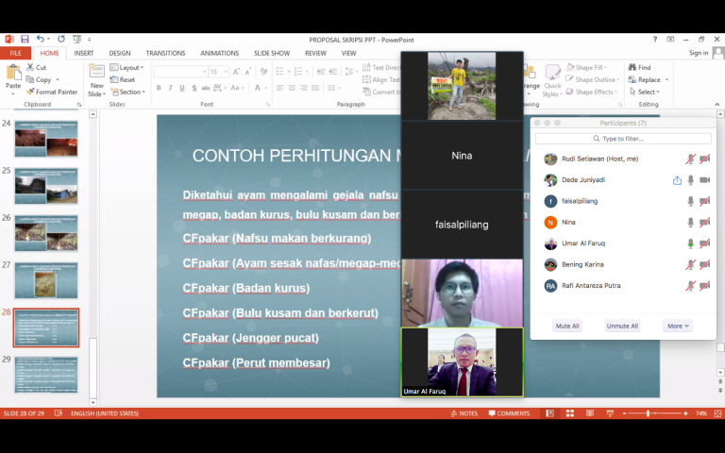
Task: Open the Shape Outline dropdown
Action: click(x=592, y=79)
